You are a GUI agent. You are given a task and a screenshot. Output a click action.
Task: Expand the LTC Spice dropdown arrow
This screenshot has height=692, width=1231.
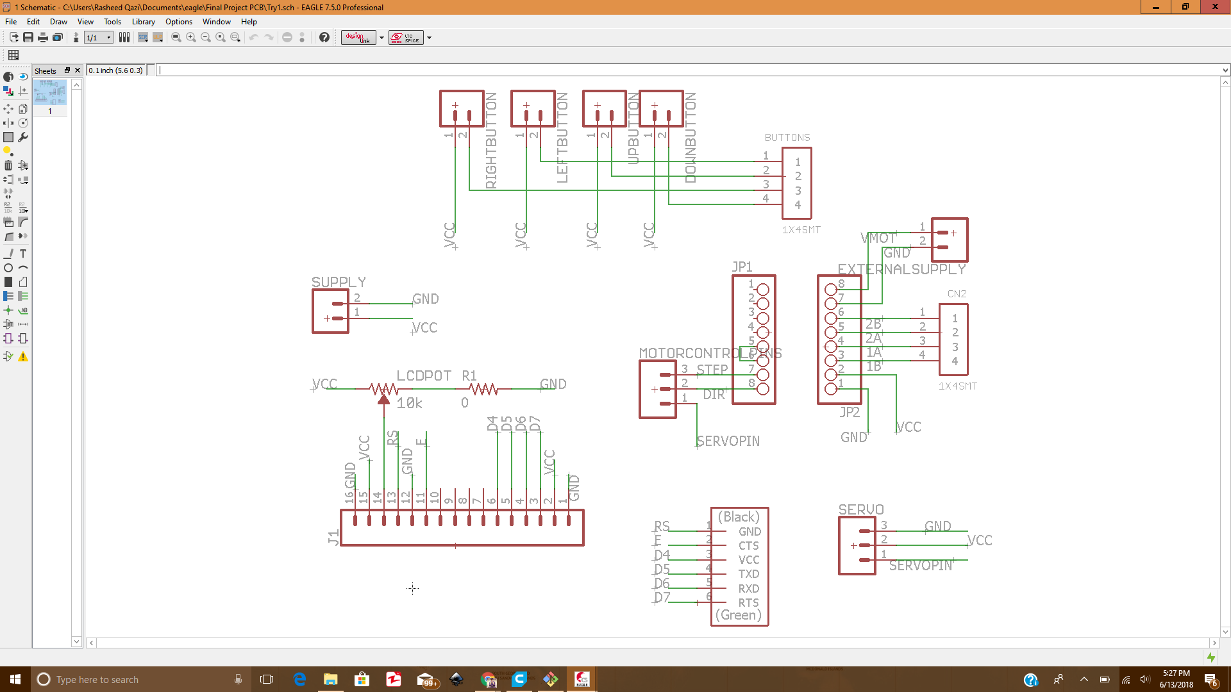[x=429, y=37]
